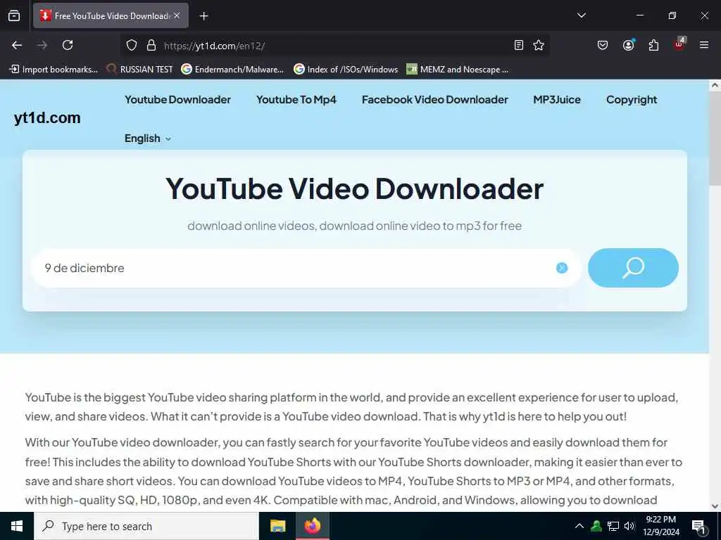Click the Firefox taskbar icon
The width and height of the screenshot is (721, 540).
pos(312,526)
